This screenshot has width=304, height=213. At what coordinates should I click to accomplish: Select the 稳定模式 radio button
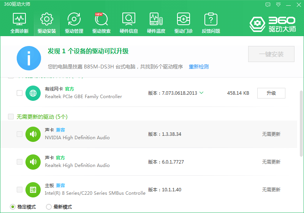13,207
